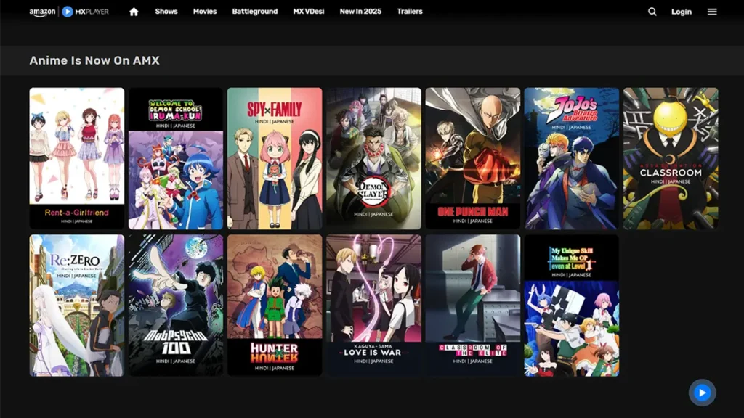Click the Amazon MX Player logo
The image size is (744, 418).
pos(69,12)
